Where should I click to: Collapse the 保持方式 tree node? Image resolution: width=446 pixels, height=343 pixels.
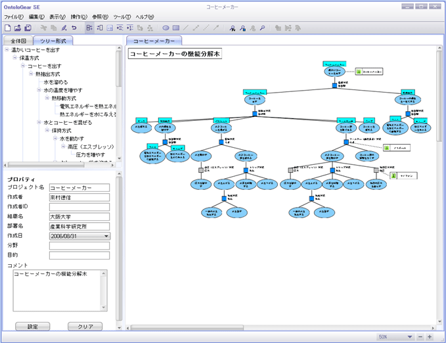point(47,130)
